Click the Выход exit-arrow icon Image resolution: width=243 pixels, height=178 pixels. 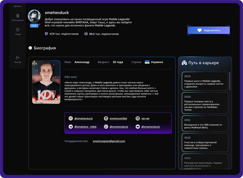[18, 58]
